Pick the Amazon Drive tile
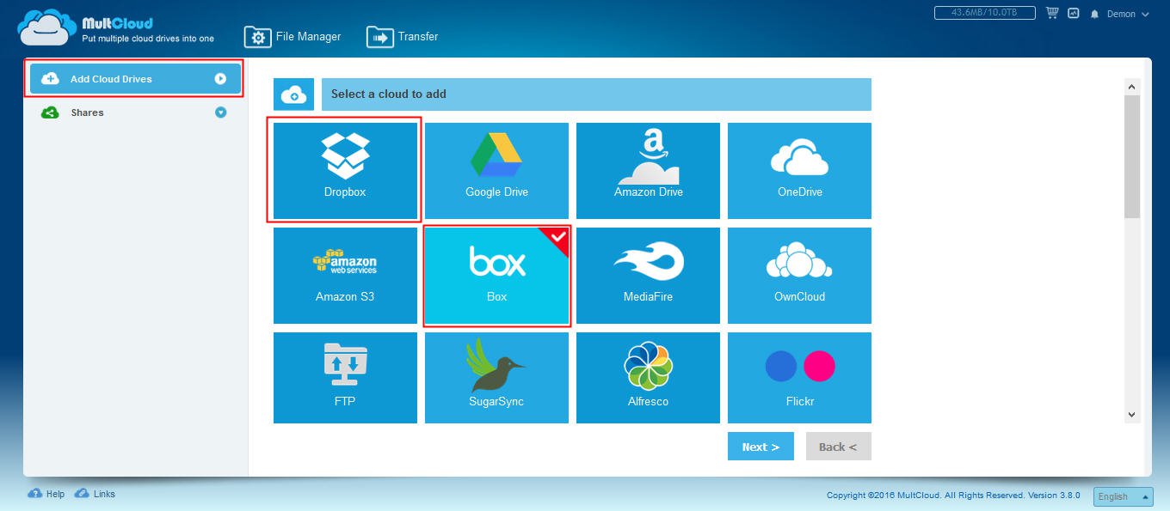 pos(648,170)
